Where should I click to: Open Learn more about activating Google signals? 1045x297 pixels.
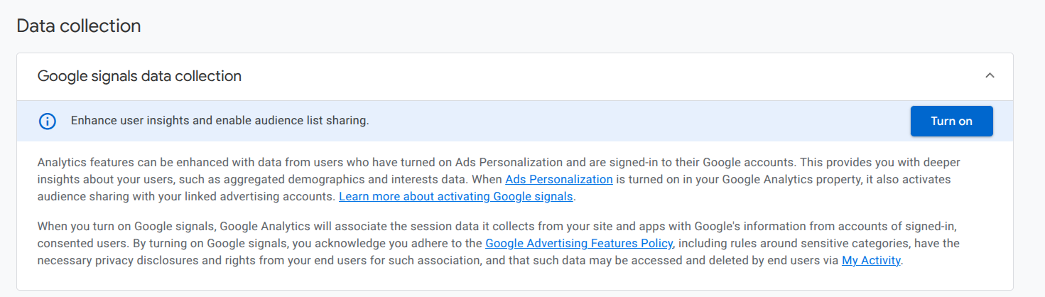[455, 196]
